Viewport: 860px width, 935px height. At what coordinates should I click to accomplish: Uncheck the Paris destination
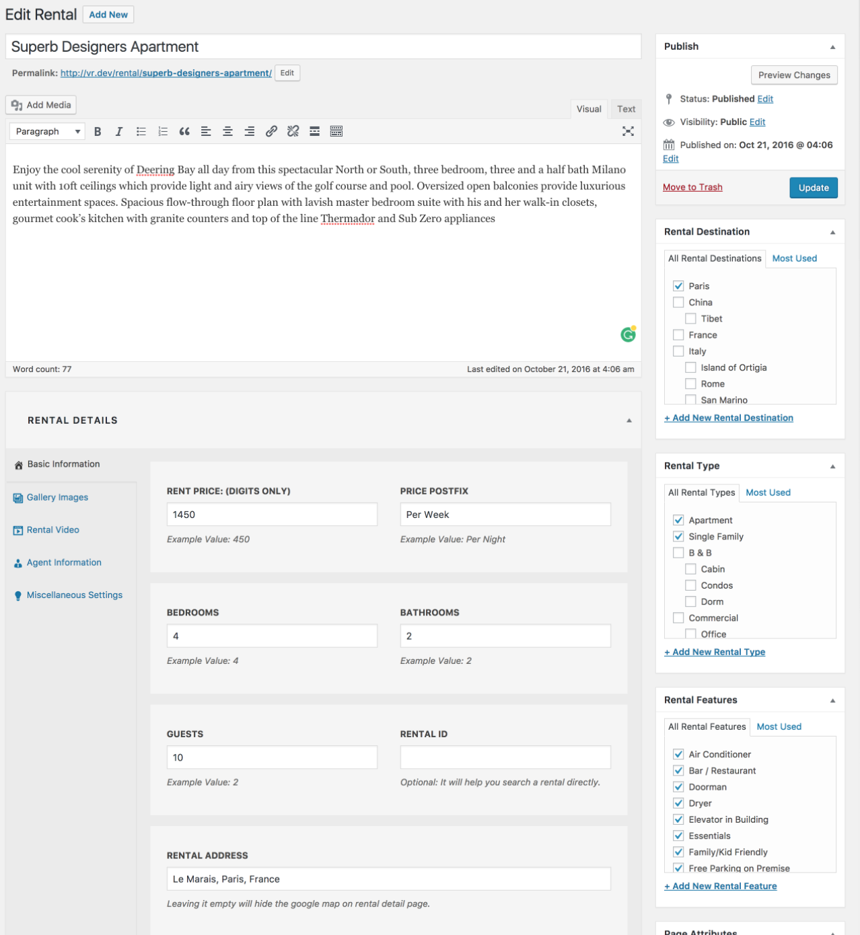pyautogui.click(x=678, y=286)
